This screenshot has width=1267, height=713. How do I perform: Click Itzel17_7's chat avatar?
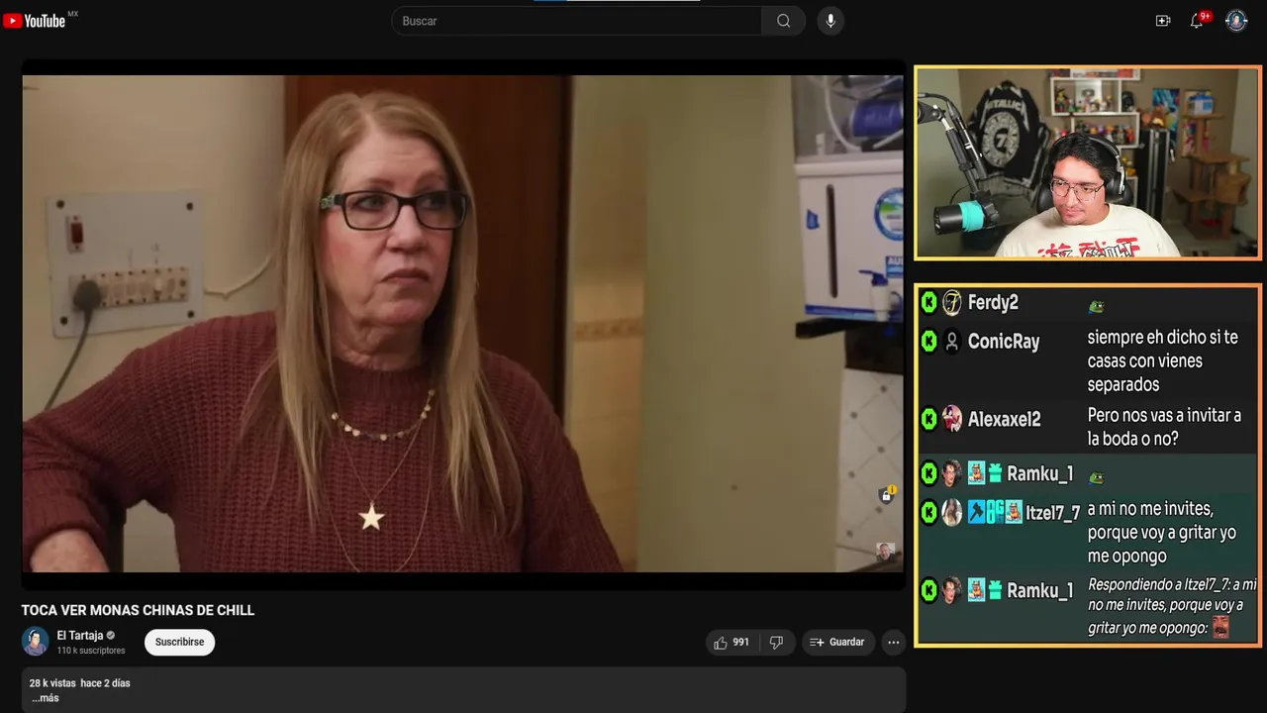[952, 512]
